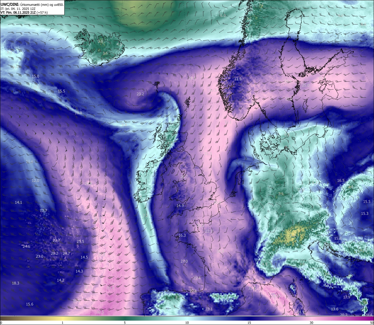
Task: Click the "1" tick on the color scale
Action: click(x=63, y=323)
